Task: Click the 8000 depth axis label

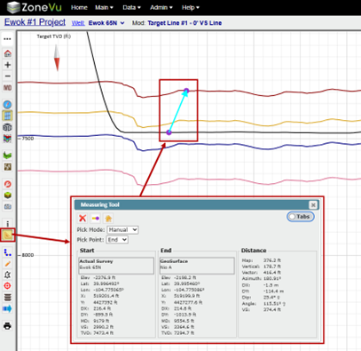Action: pos(27,255)
